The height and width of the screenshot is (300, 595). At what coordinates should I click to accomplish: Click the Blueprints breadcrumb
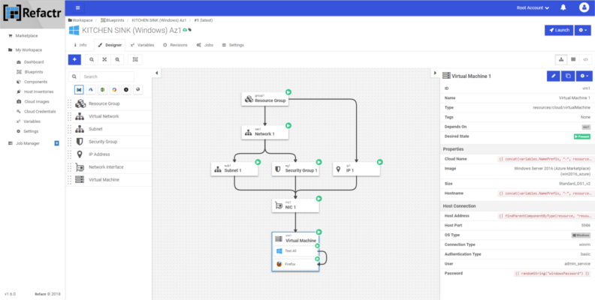tap(113, 20)
